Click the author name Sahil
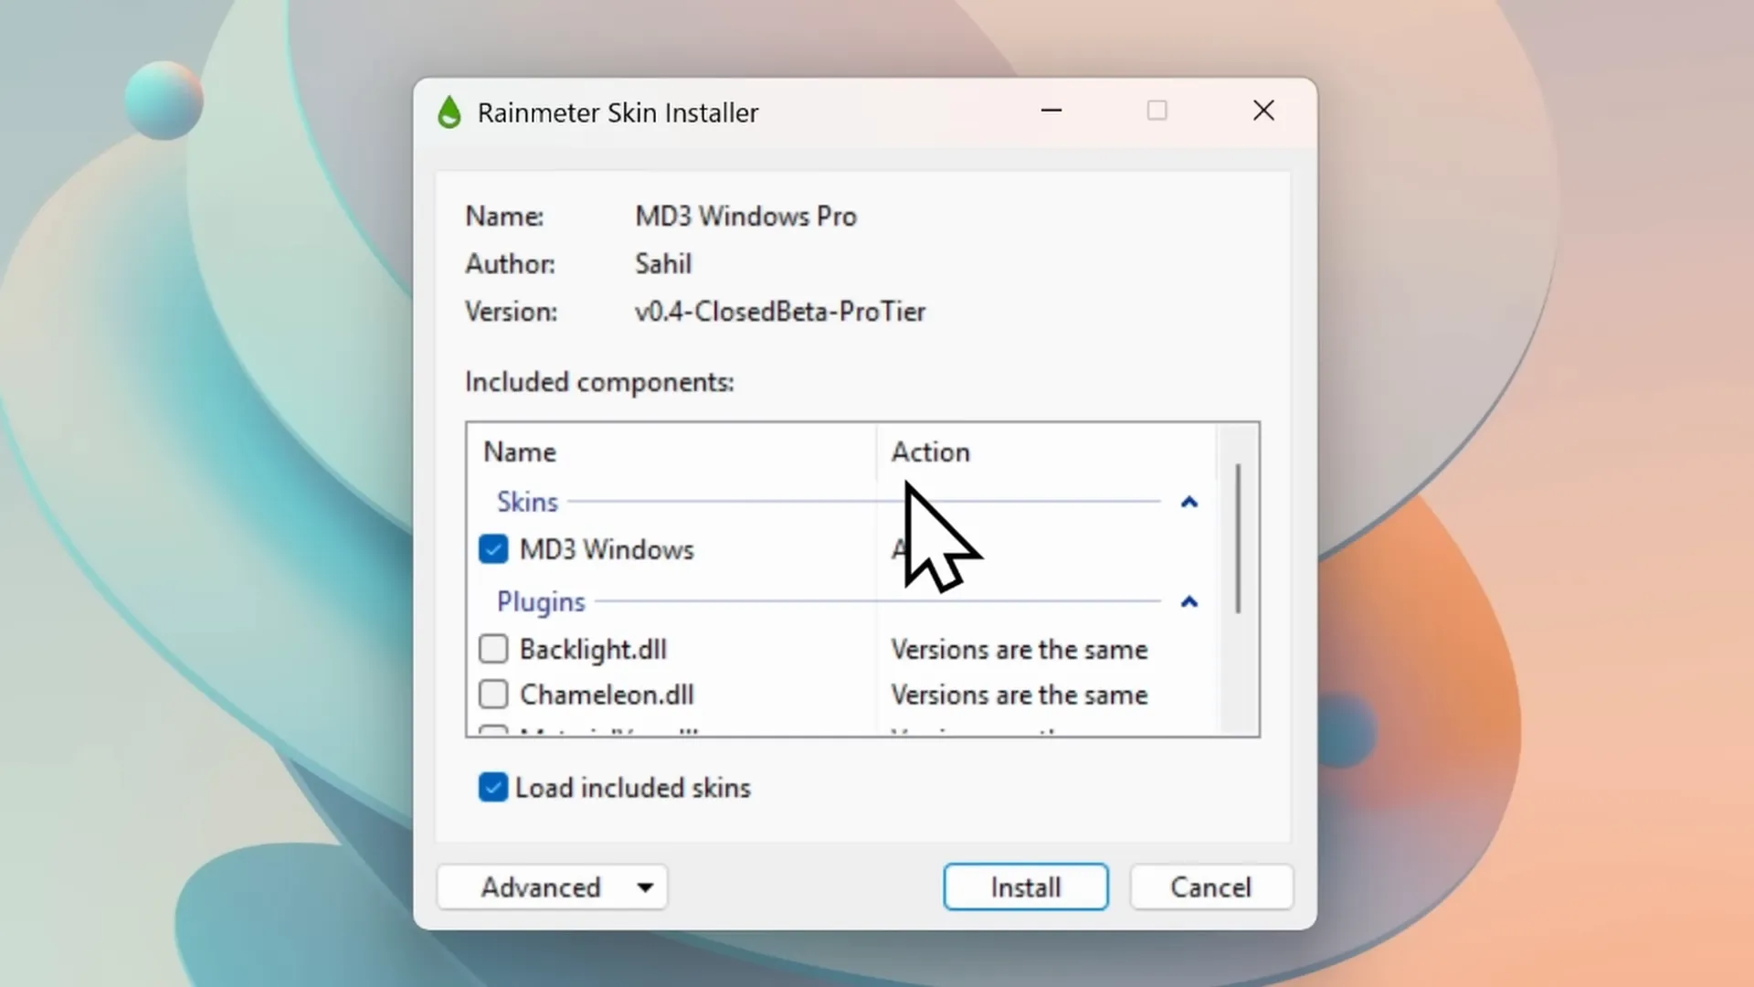This screenshot has height=987, width=1754. pos(663,264)
